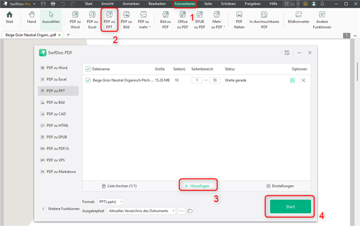This screenshot has height=226, width=360.
Task: Click the three-dots browse path button
Action: pyautogui.click(x=181, y=211)
